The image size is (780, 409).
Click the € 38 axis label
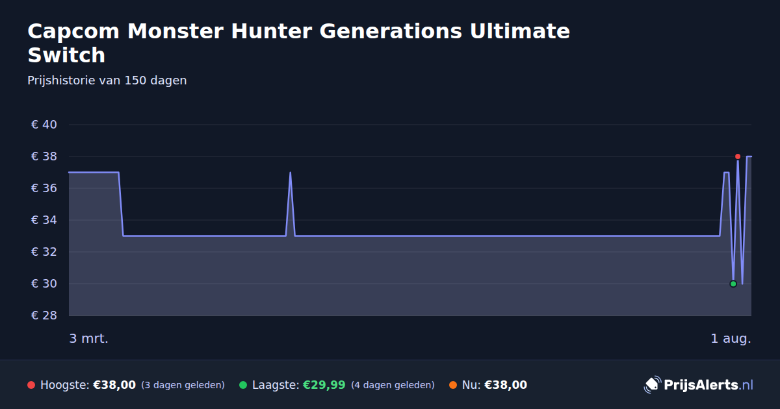[44, 156]
